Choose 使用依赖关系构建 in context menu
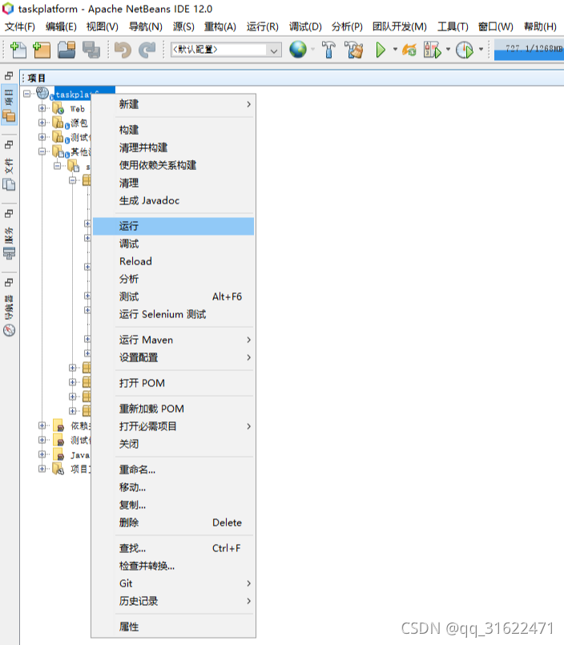 (x=173, y=165)
